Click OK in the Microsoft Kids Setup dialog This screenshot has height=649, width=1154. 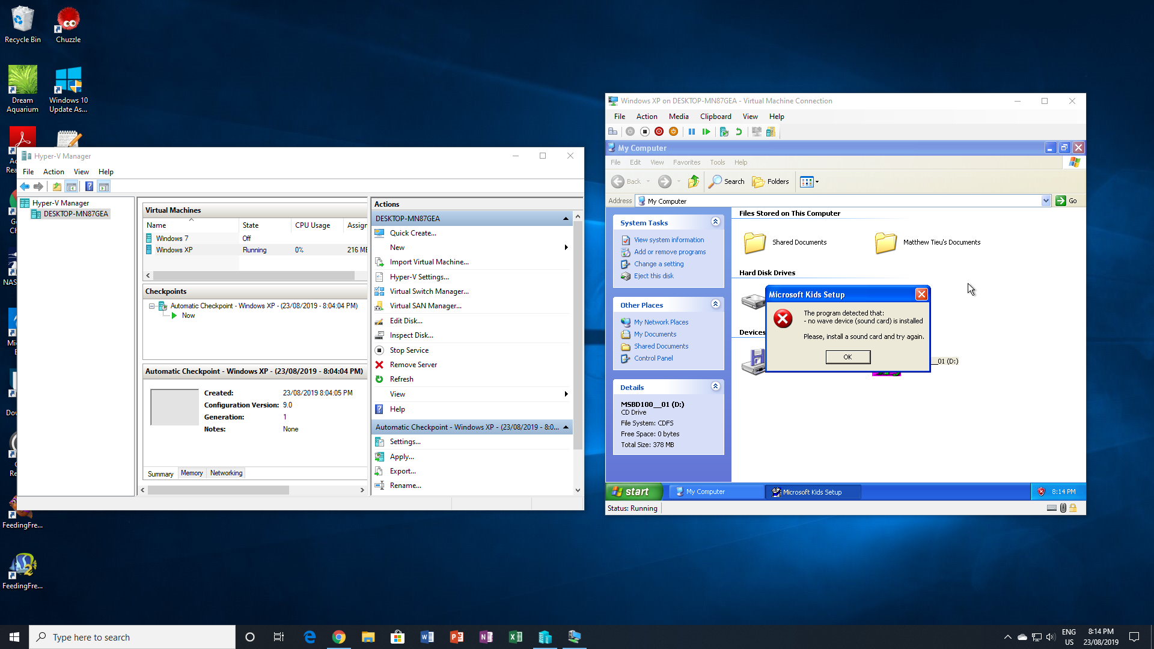point(847,357)
